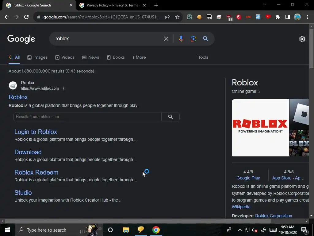The image size is (314, 236).
Task: Toggle the Chrome side panel icon
Action: [x=288, y=17]
